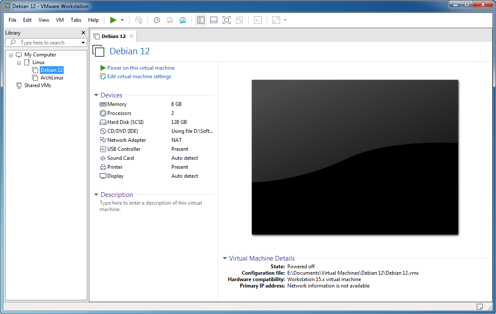Collapse the My Computer tree node
The width and height of the screenshot is (496, 314).
point(11,55)
